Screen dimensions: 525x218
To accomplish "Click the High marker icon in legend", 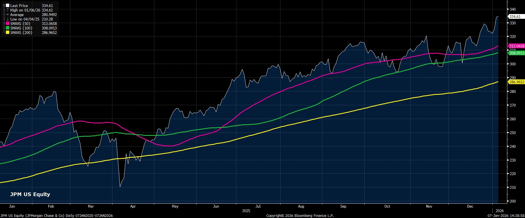I will [8, 10].
